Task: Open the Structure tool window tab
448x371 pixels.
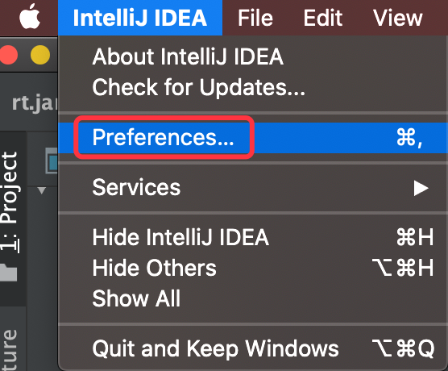Action: 10,350
